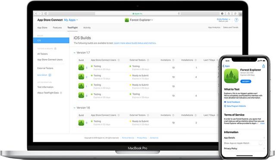Switch to the App Store tab
The height and width of the screenshot is (160, 276).
pos(42,28)
